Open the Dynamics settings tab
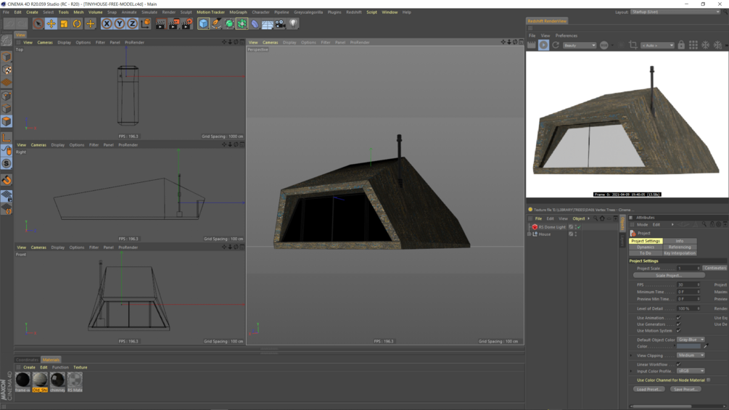 646,247
